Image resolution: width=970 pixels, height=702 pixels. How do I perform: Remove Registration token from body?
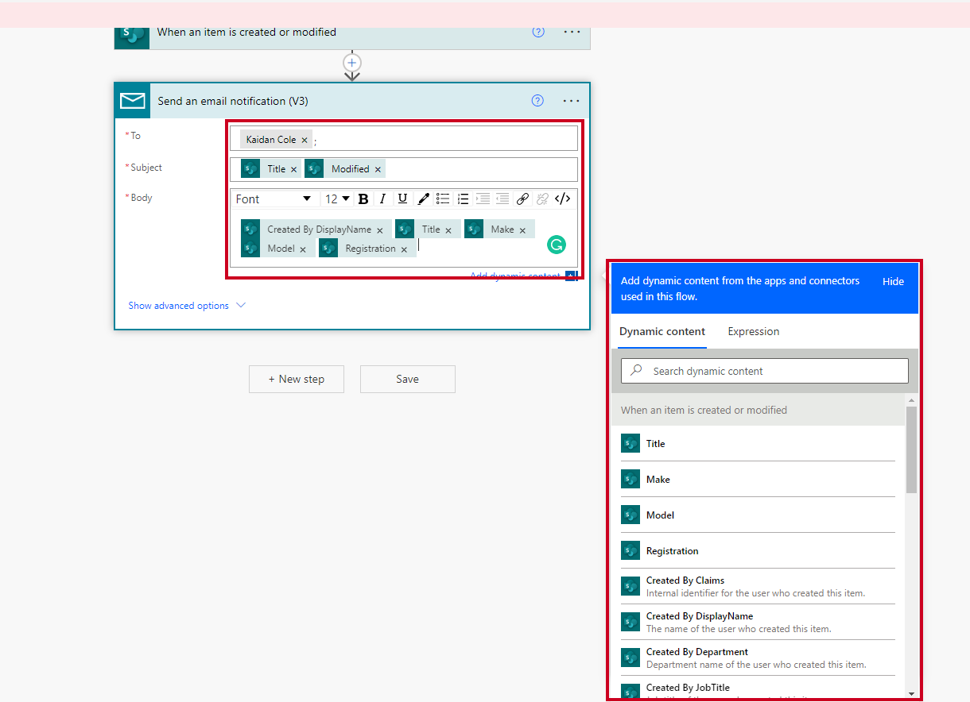coord(404,249)
